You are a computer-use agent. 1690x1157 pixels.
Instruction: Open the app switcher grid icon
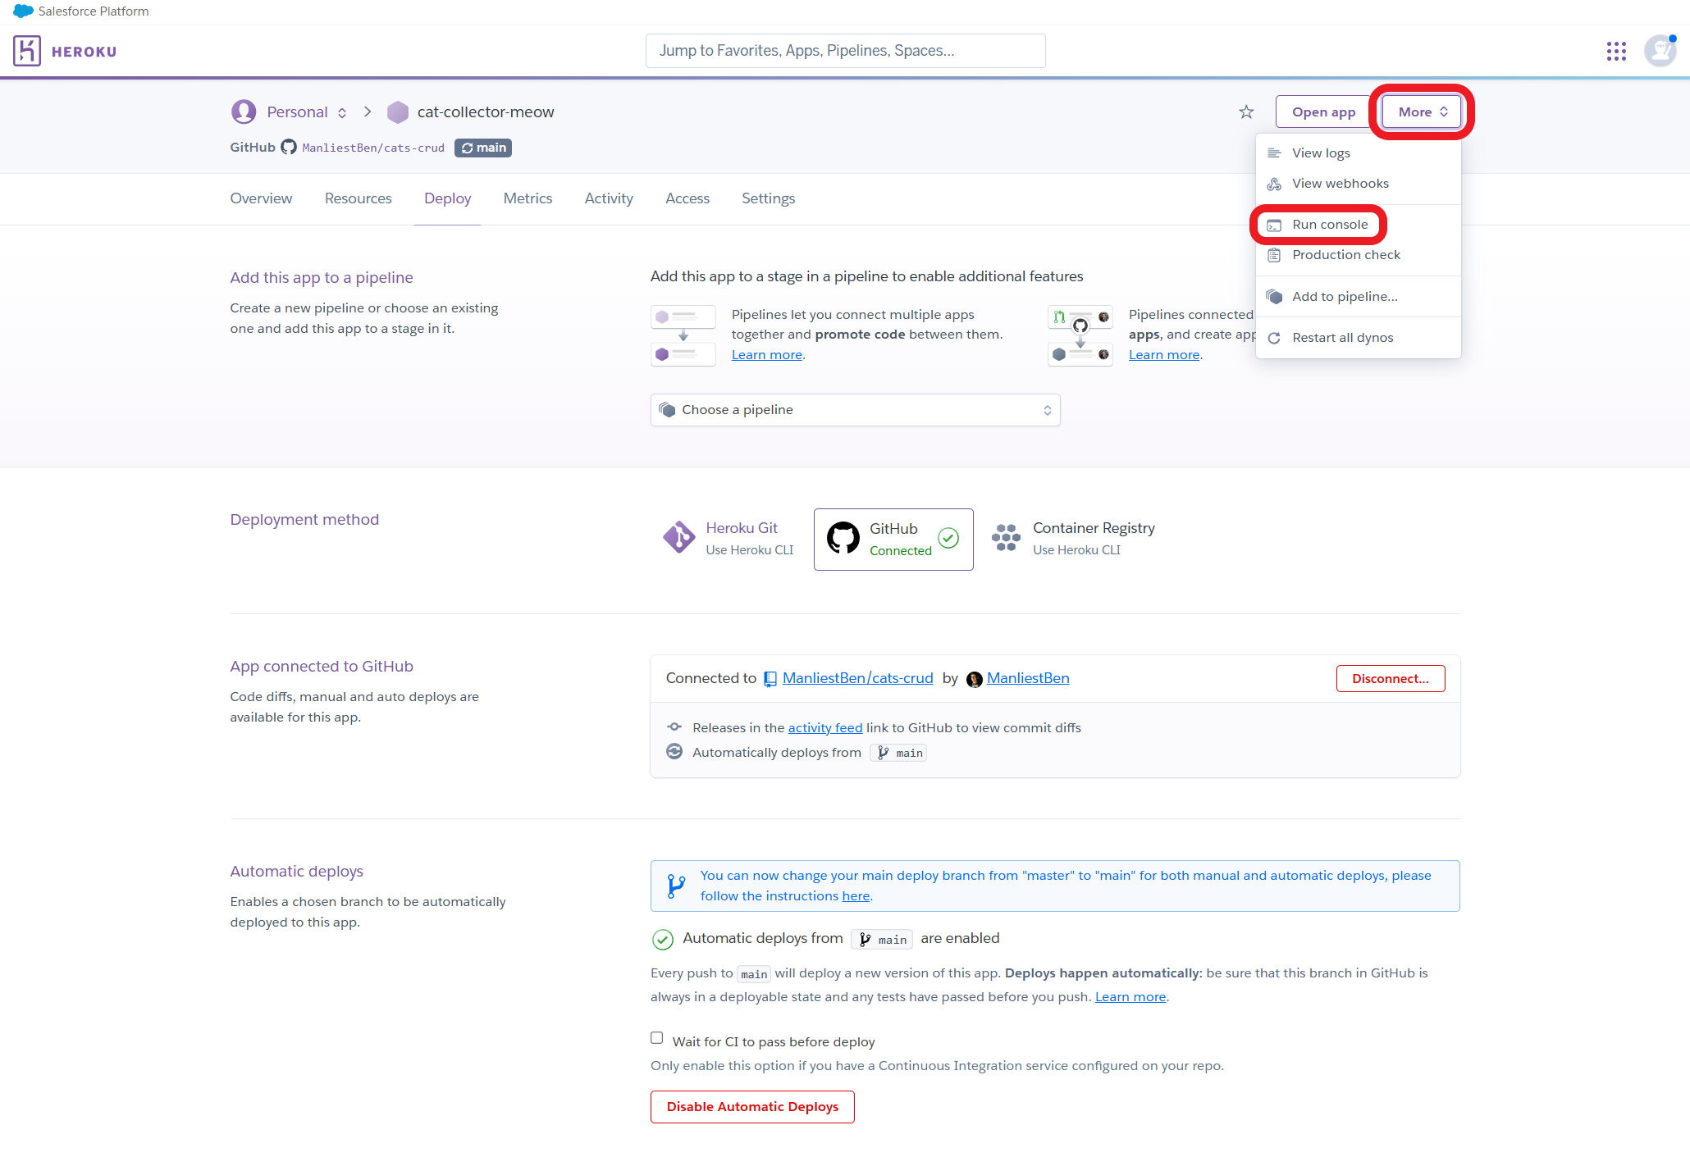[1615, 52]
